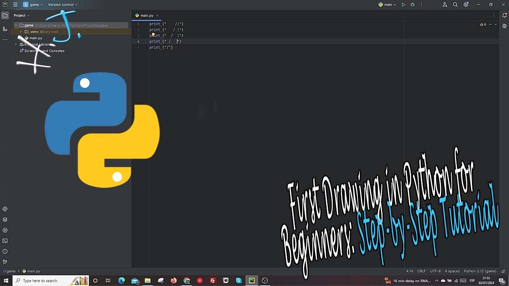The height and width of the screenshot is (286, 509).
Task: Click the yellow intention lightbulb on line 3
Action: (x=153, y=35)
